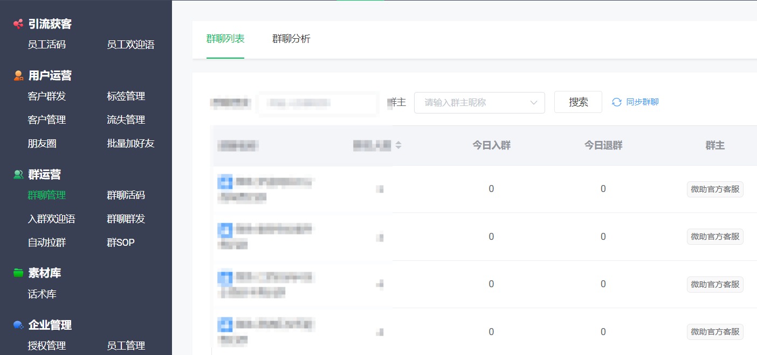Click the 同步群聊 link
Image resolution: width=757 pixels, height=355 pixels.
(642, 102)
